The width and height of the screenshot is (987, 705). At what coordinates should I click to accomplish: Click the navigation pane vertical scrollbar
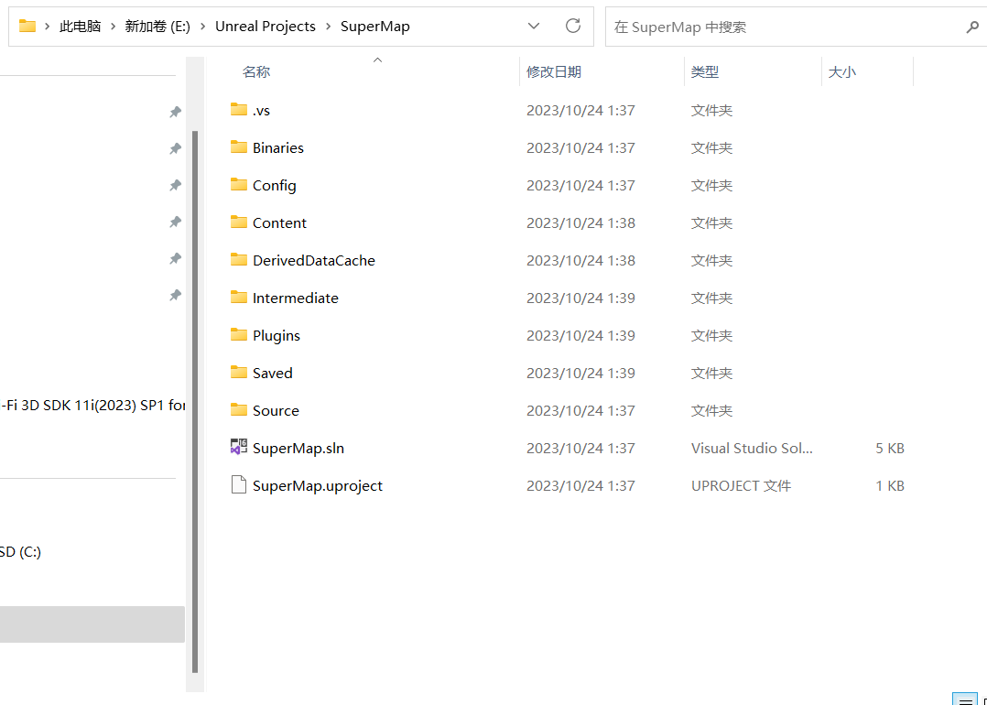pyautogui.click(x=194, y=366)
